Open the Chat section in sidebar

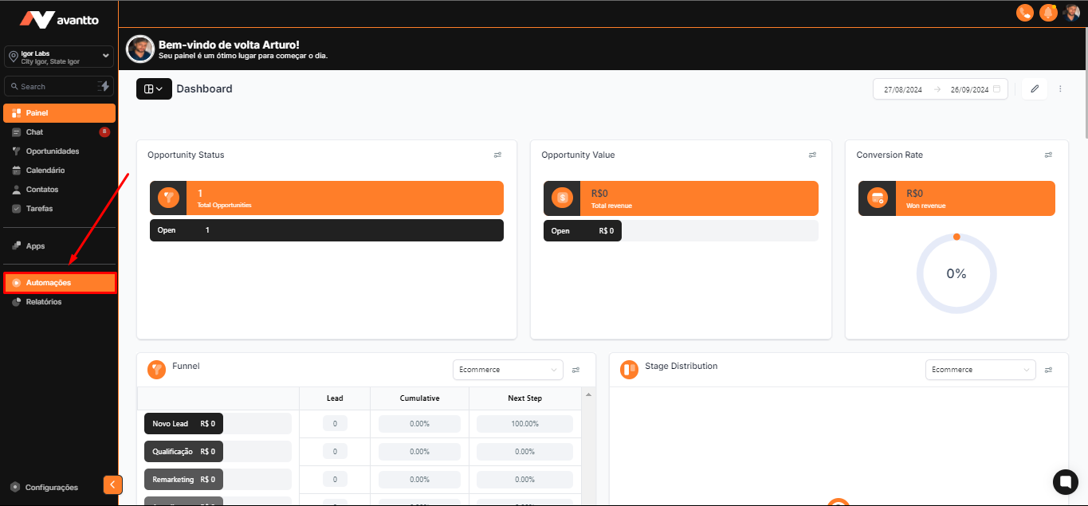click(34, 132)
